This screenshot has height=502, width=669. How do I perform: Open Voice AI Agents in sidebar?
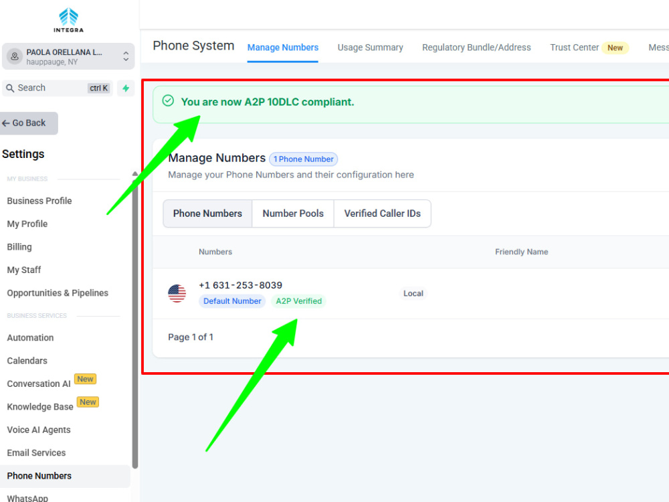(x=39, y=430)
